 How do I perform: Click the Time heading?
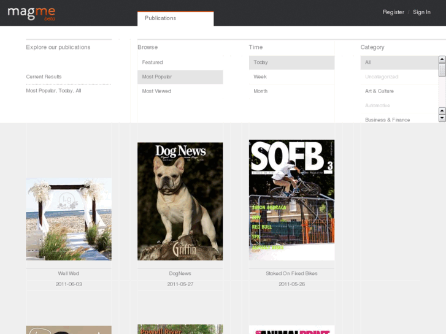pyautogui.click(x=256, y=47)
